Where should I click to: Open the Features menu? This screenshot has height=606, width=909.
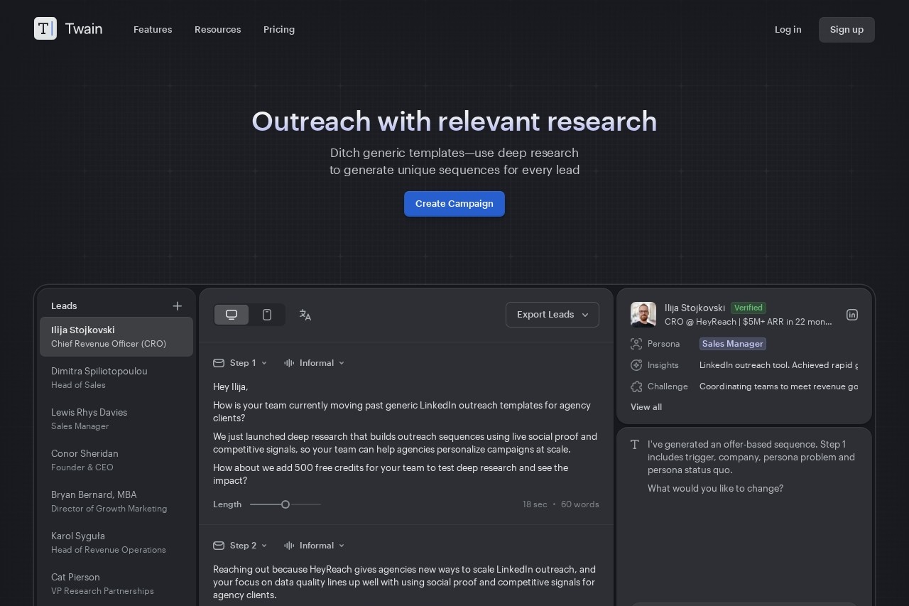coord(153,30)
